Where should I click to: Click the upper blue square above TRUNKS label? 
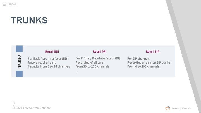pos(19,49)
